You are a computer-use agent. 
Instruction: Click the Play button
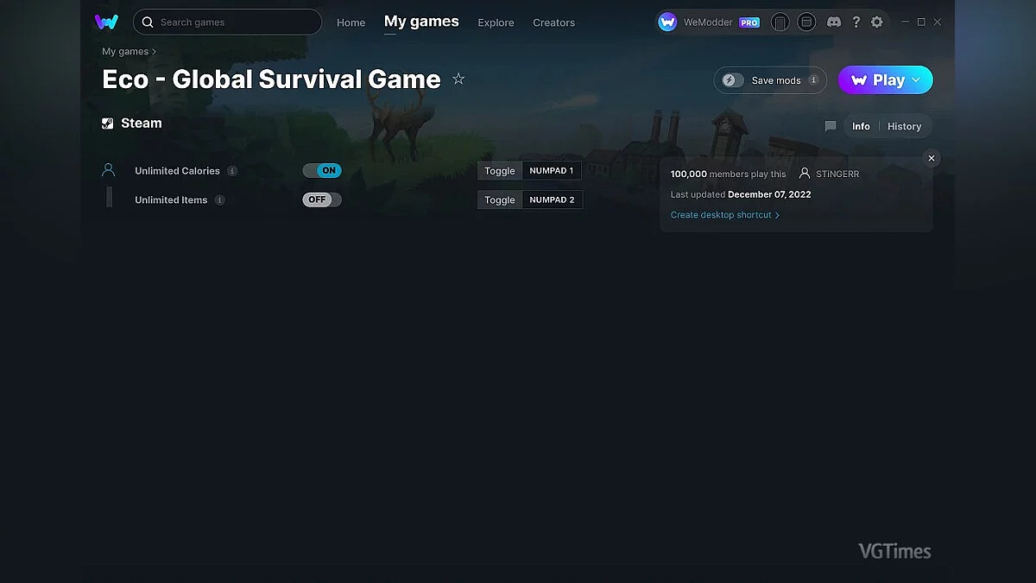[x=886, y=79]
